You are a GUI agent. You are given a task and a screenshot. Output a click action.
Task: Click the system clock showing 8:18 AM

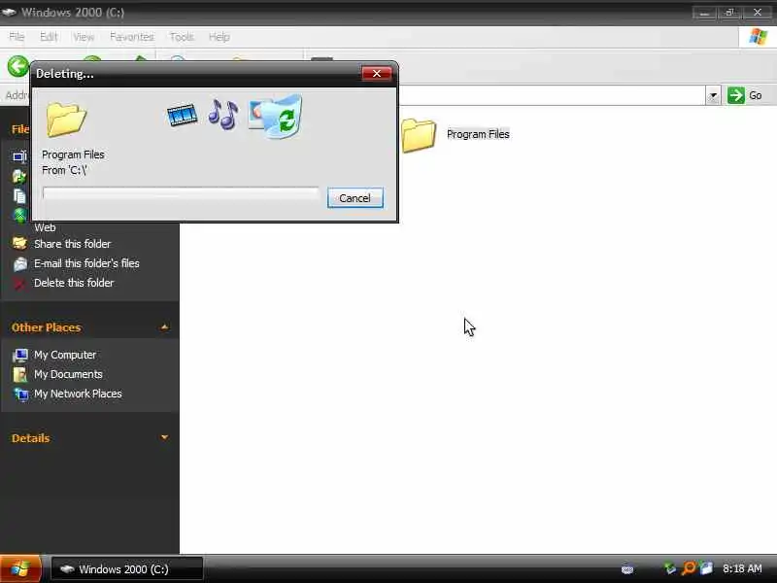[x=742, y=568]
